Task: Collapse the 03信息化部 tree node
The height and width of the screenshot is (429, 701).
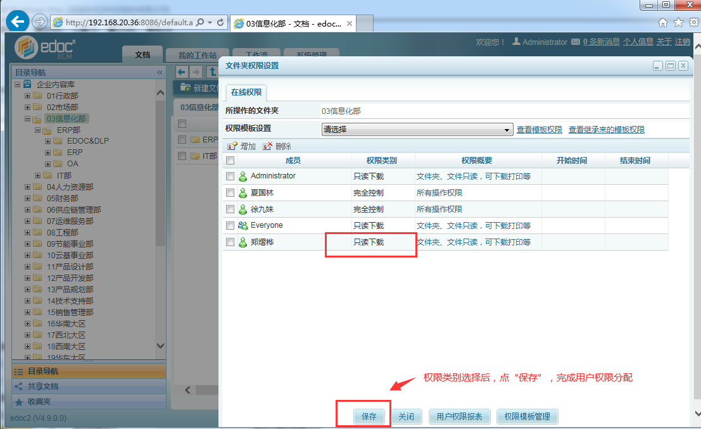Action: point(27,118)
